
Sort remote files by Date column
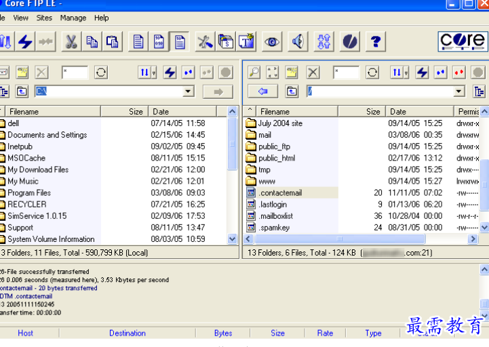420,112
